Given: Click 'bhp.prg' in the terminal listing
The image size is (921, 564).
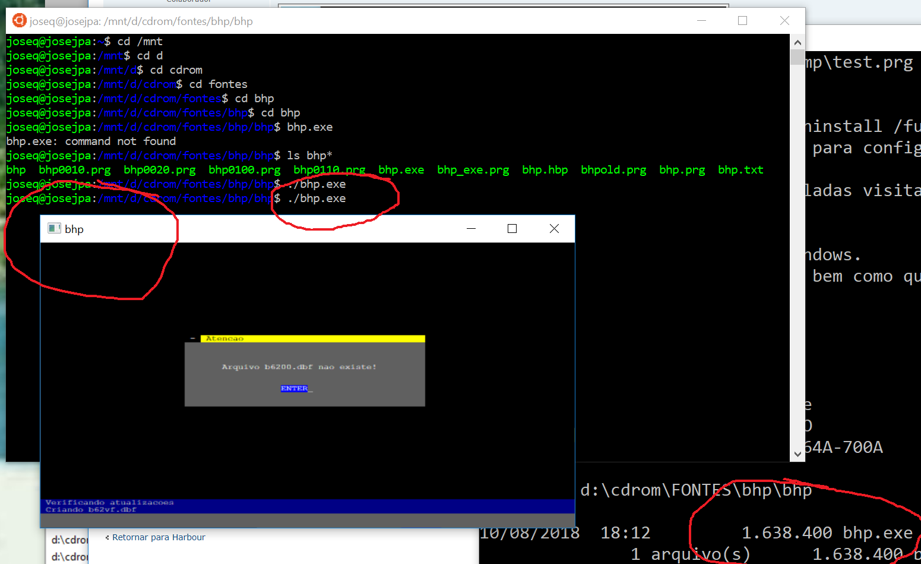Looking at the screenshot, I should pyautogui.click(x=682, y=170).
